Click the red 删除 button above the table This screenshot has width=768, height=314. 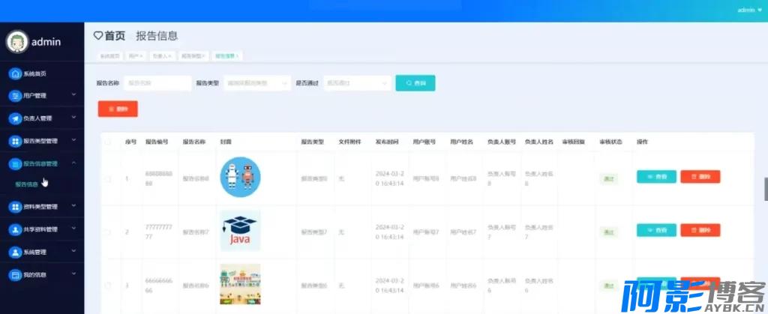point(118,109)
